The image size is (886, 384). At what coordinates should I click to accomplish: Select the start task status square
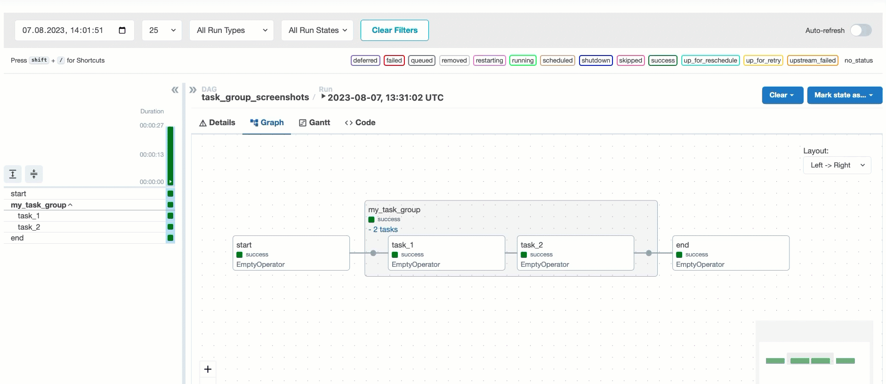(170, 194)
